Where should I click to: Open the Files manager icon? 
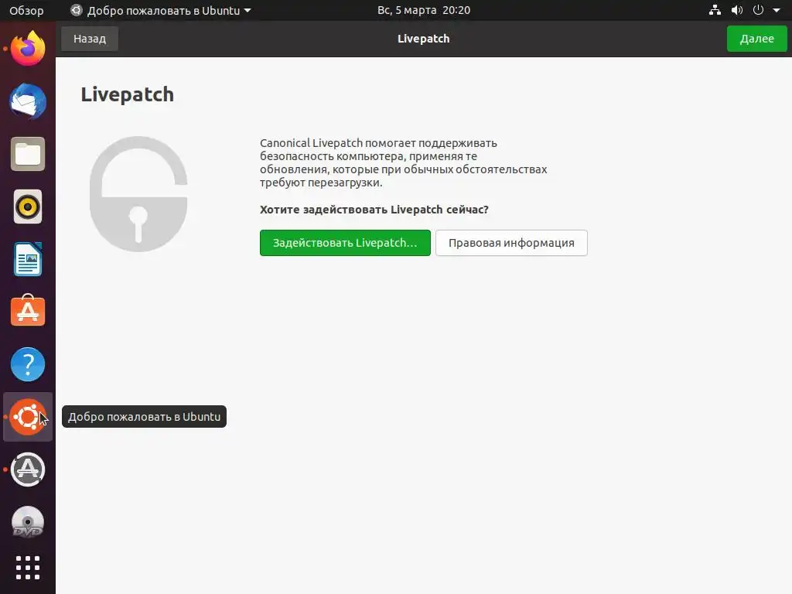point(28,154)
